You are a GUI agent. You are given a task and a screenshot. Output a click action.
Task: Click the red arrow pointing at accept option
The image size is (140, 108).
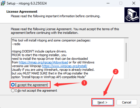pos(67,84)
